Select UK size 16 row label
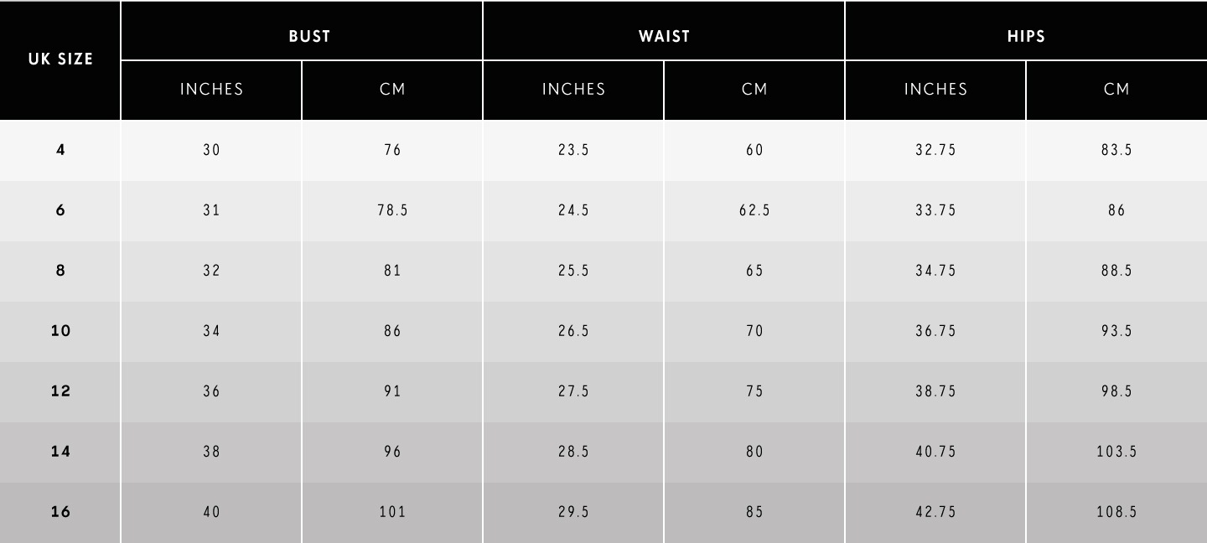Image resolution: width=1207 pixels, height=543 pixels. point(60,512)
